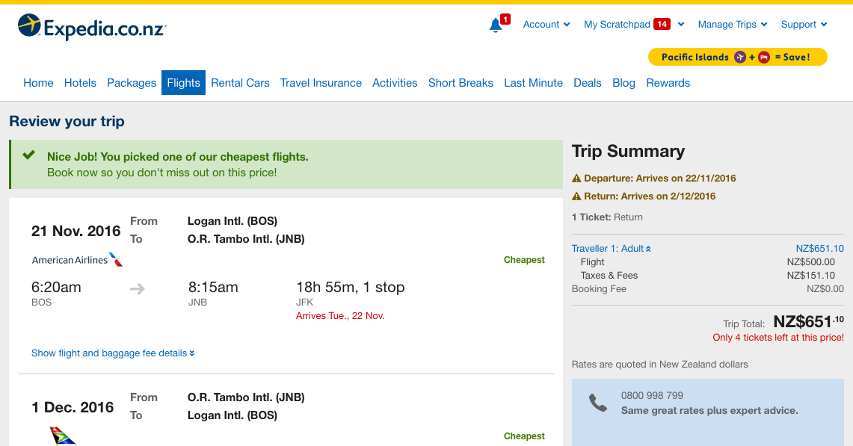
Task: Visit the Rewards link
Action: pyautogui.click(x=668, y=83)
